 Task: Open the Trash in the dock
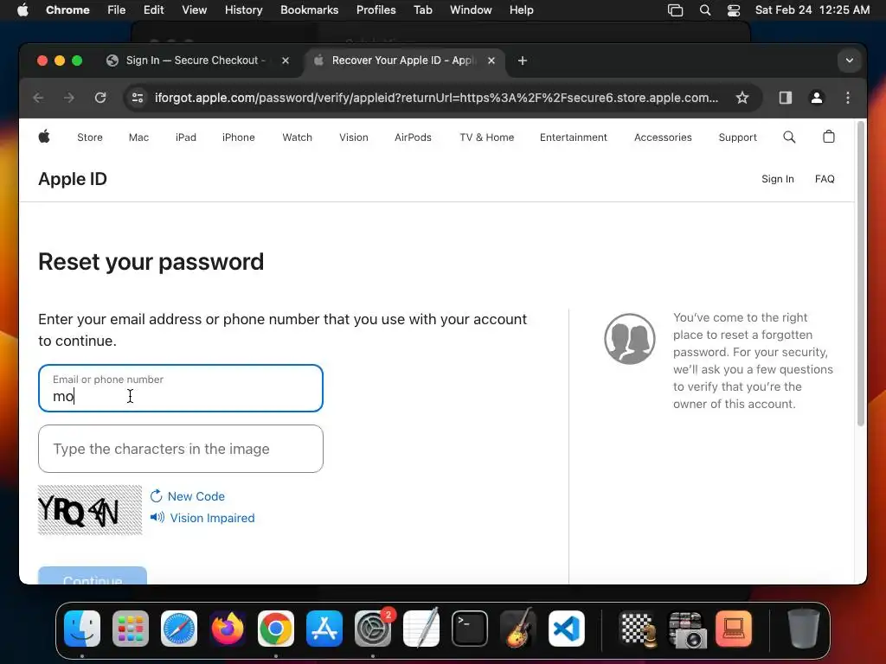click(x=804, y=629)
